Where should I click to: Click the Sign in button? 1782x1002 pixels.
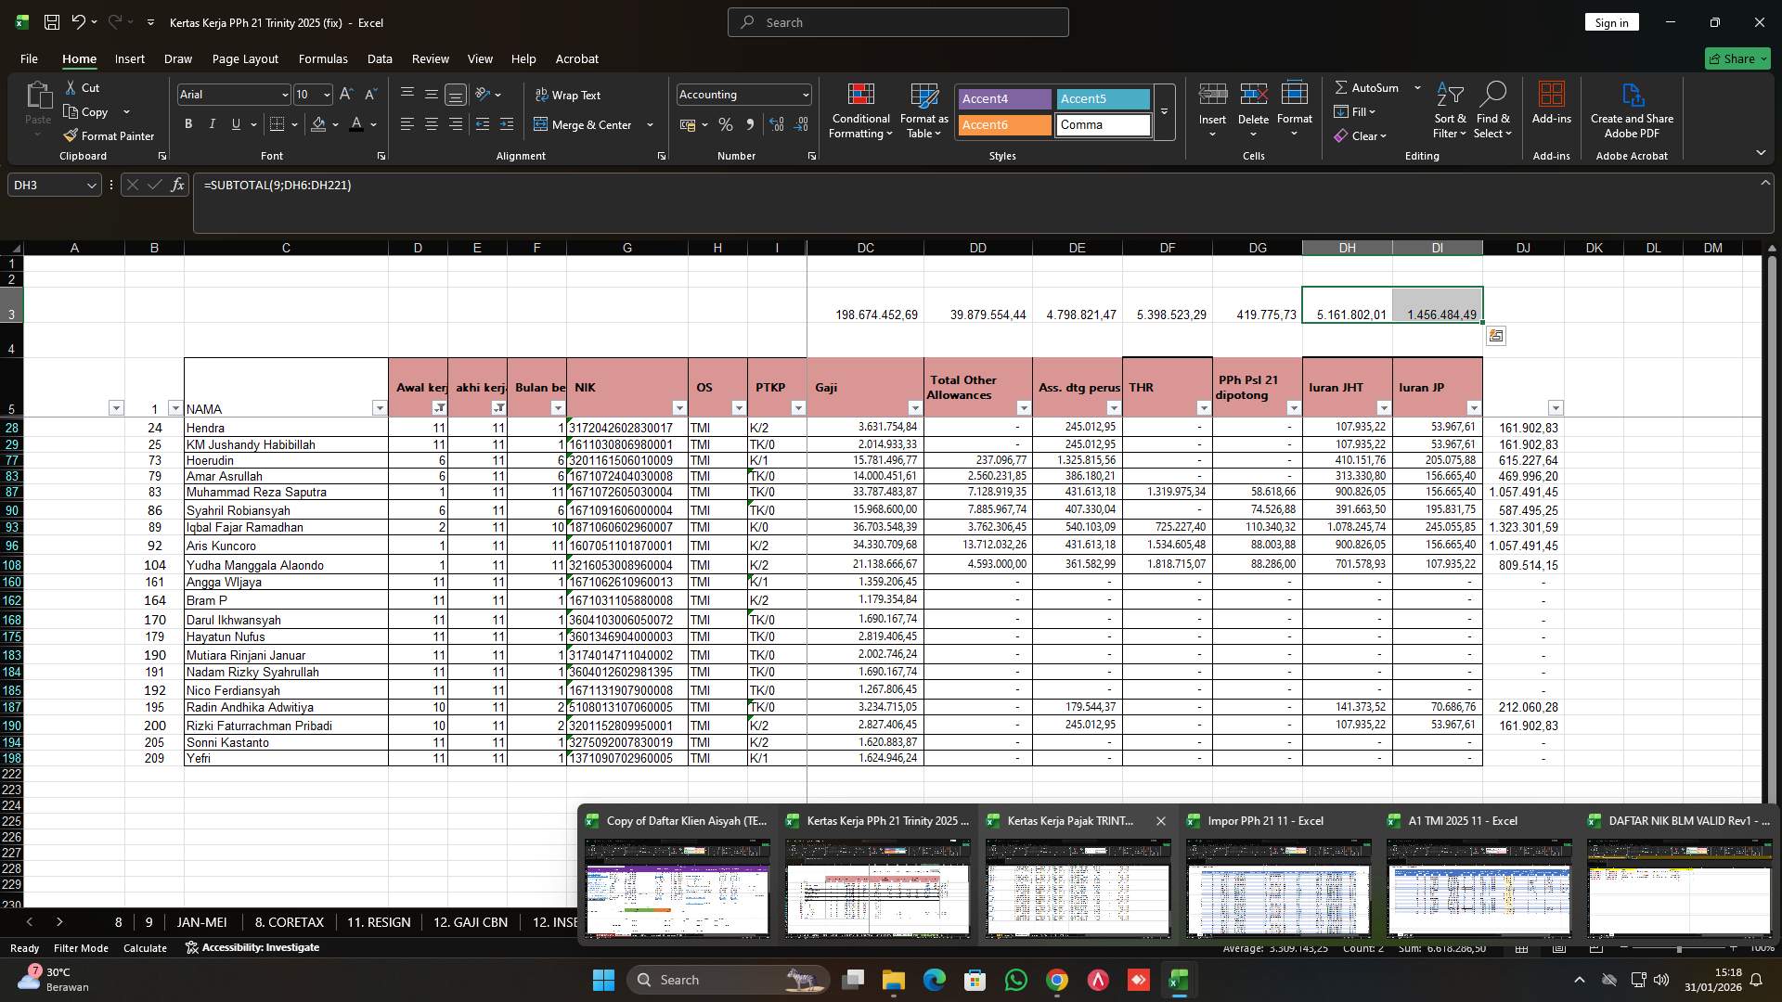1610,21
